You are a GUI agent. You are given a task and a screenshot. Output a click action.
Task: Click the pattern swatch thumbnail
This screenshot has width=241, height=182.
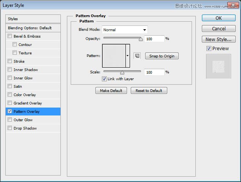click(x=114, y=56)
